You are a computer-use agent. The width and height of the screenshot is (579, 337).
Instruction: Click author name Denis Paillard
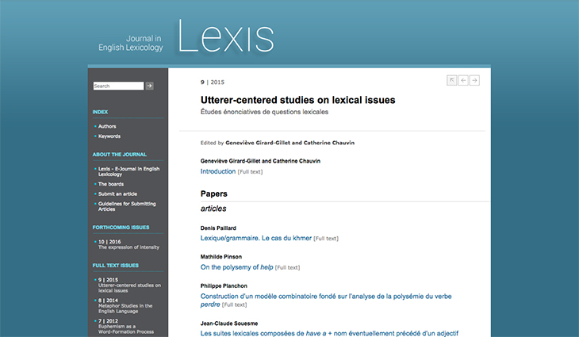click(x=218, y=228)
